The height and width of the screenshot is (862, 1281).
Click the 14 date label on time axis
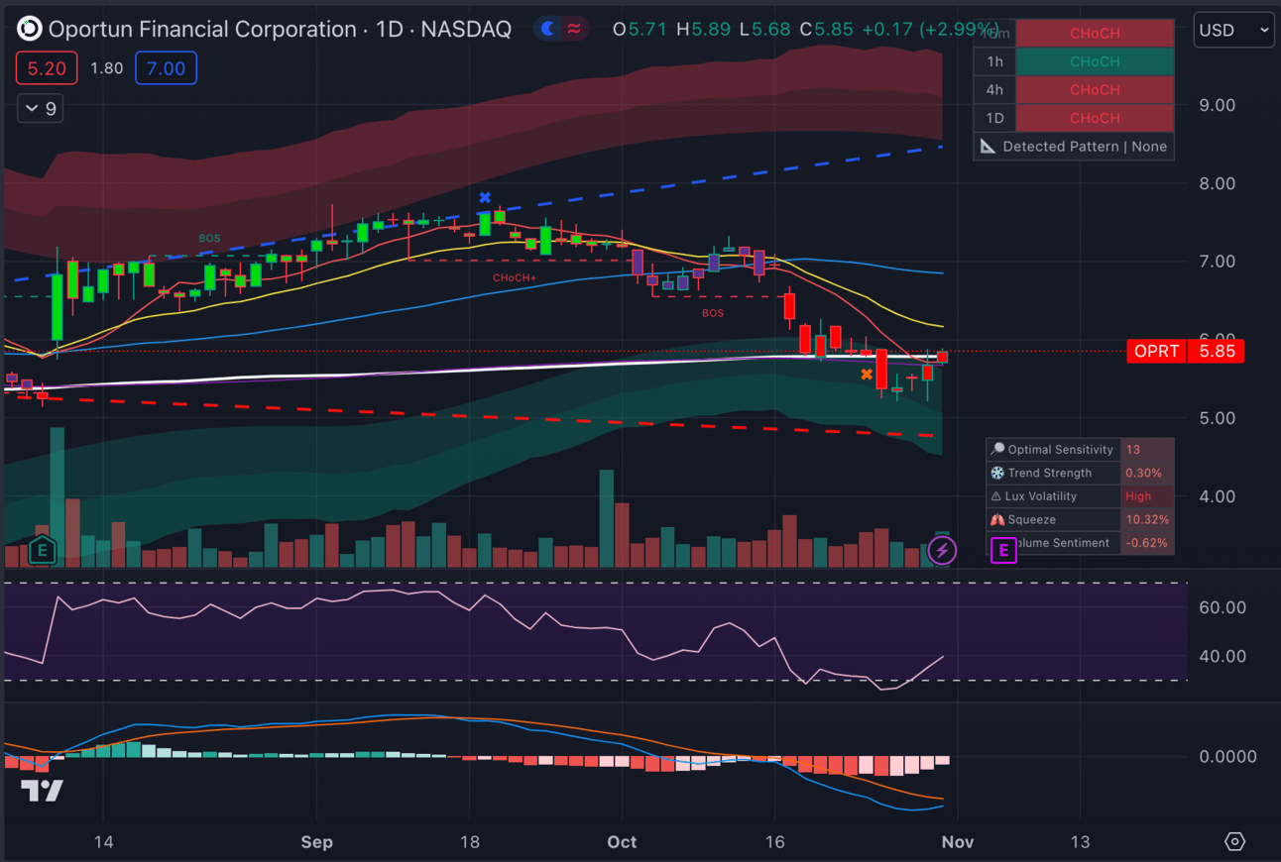103,842
